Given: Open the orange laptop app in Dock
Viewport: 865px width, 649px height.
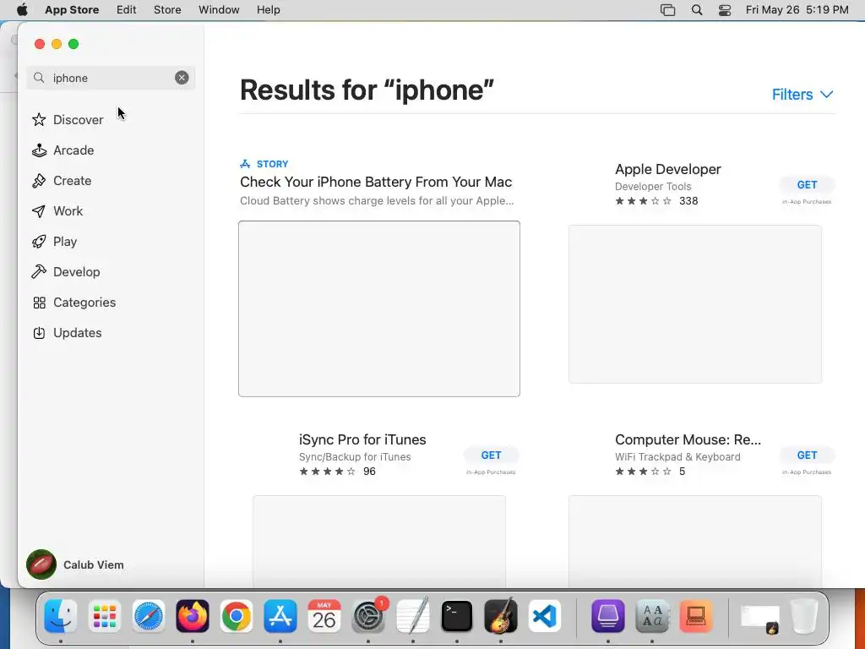Looking at the screenshot, I should point(696,616).
